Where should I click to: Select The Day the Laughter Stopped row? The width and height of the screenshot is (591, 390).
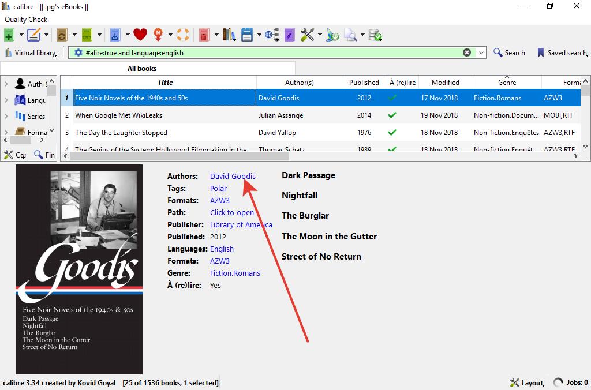[320, 133]
